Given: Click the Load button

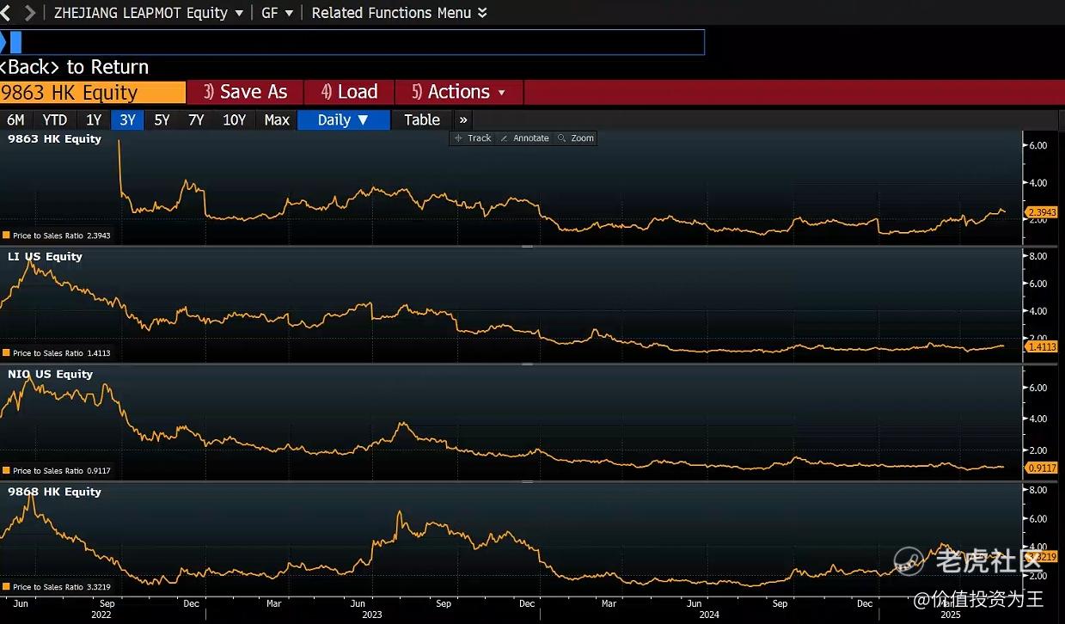Looking at the screenshot, I should click(349, 92).
